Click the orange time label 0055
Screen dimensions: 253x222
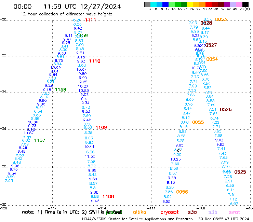tap(198, 122)
